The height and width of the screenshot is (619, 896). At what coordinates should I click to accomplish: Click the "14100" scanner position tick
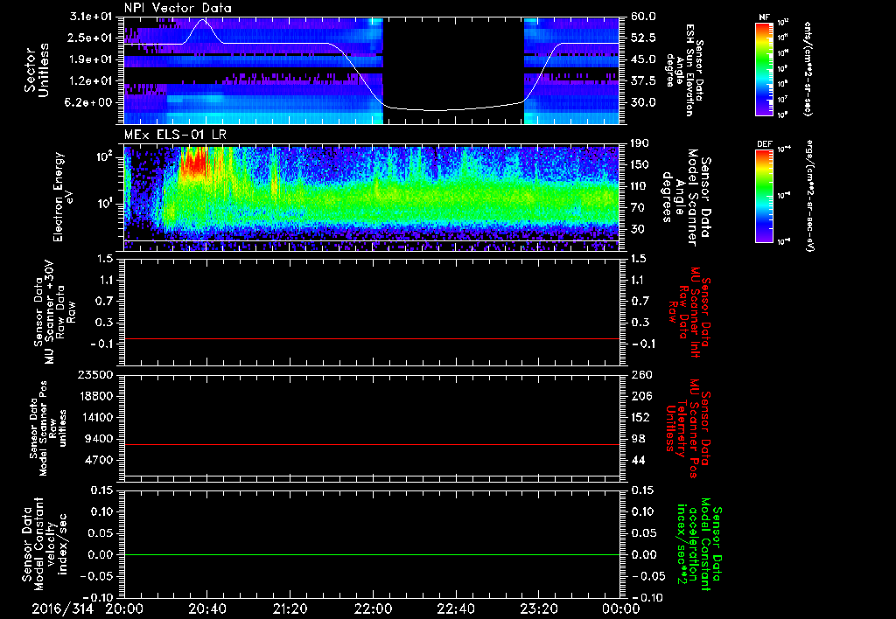97,417
